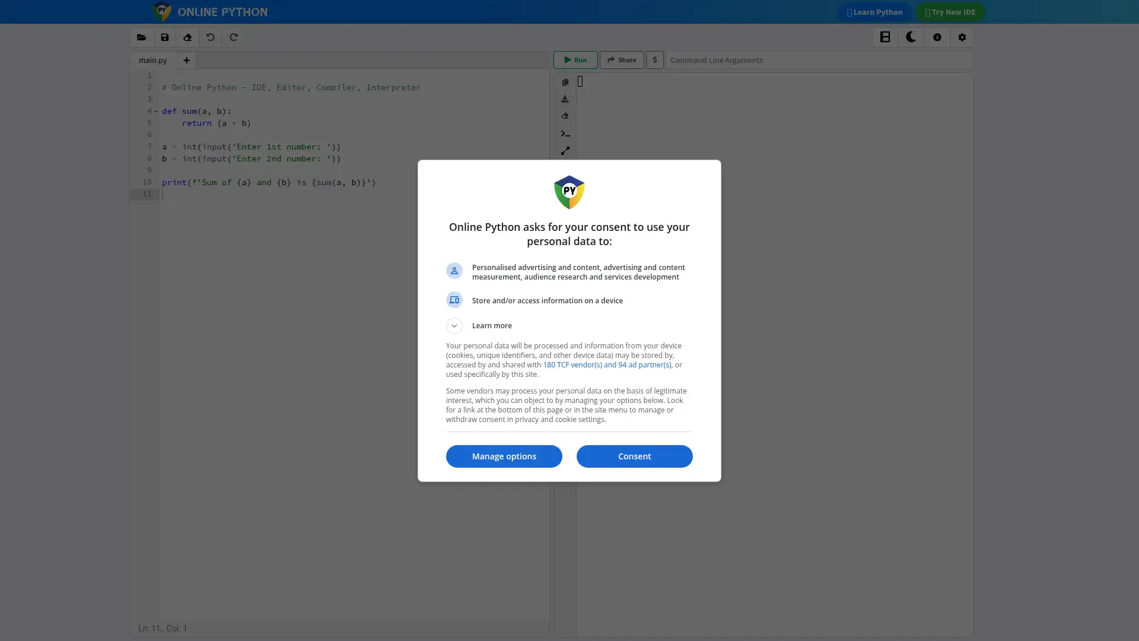Screen dimensions: 1139x641
Task: Open the interactive terminal icon
Action: click(x=565, y=134)
